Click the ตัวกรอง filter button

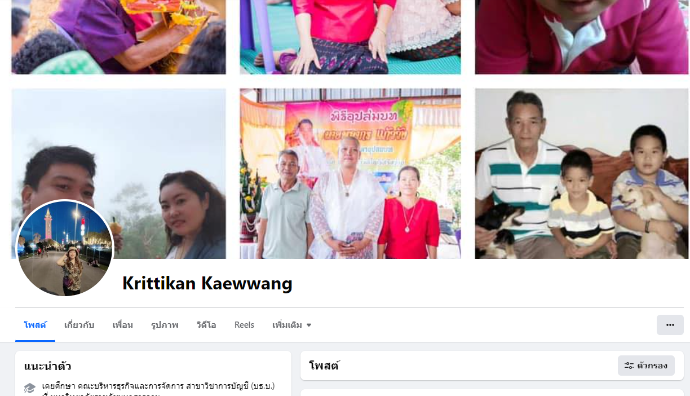point(646,366)
